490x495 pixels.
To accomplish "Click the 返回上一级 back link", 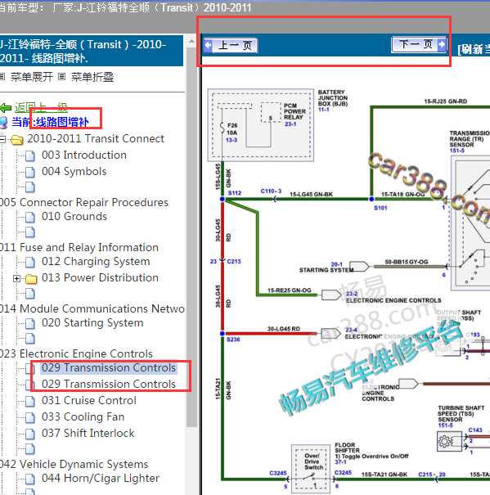I will pyautogui.click(x=41, y=108).
